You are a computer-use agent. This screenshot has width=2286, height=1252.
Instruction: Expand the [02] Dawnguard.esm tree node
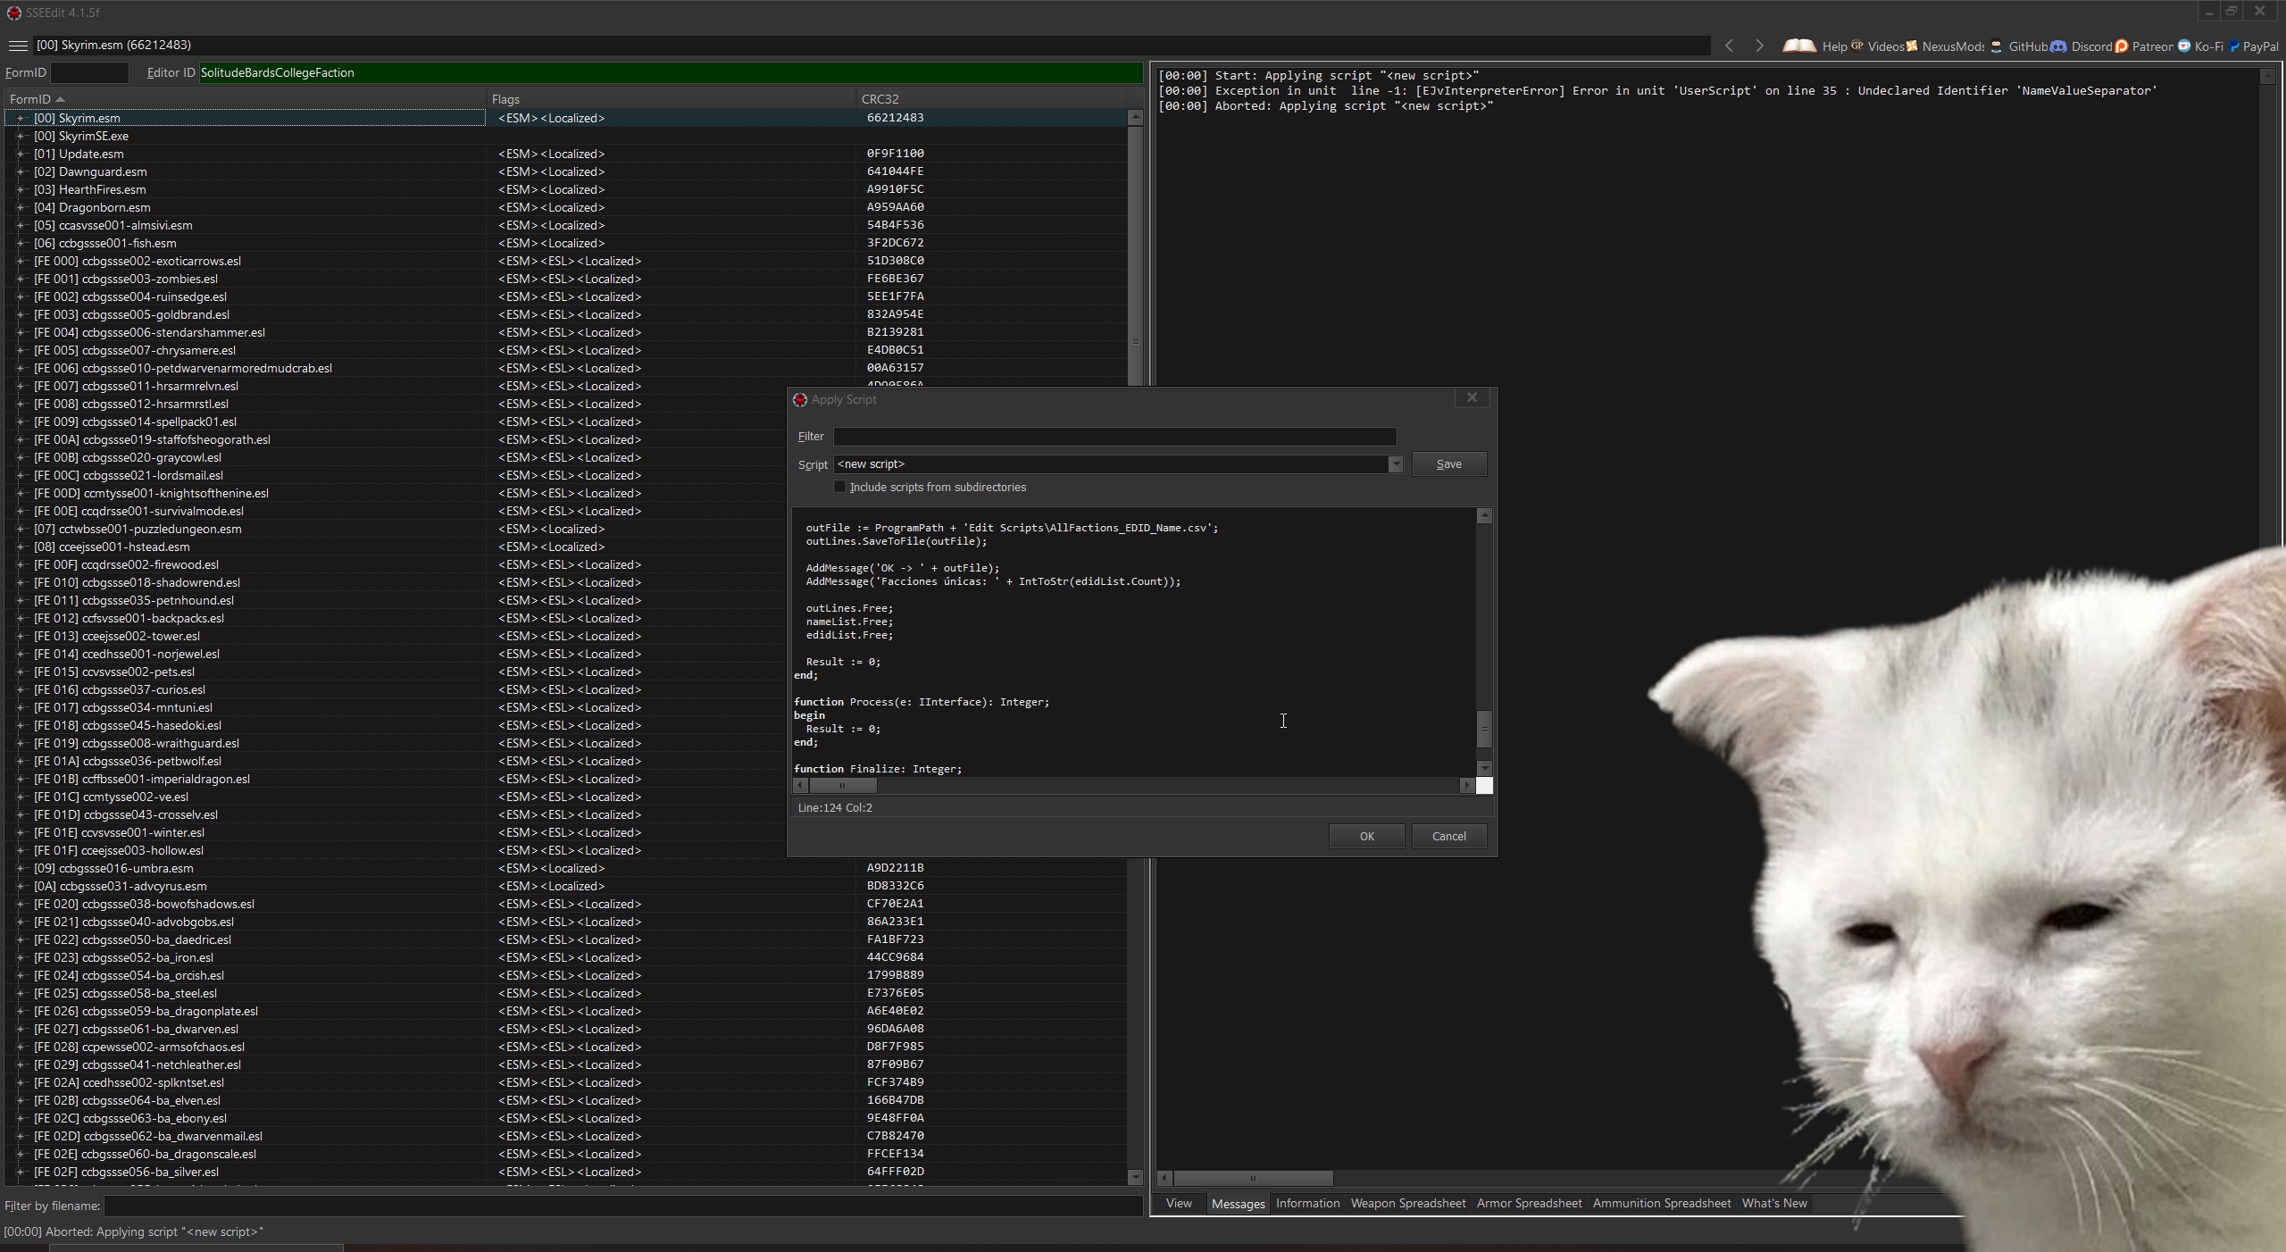click(x=20, y=171)
